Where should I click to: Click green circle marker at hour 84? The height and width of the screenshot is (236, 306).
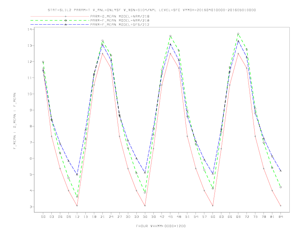280,187
